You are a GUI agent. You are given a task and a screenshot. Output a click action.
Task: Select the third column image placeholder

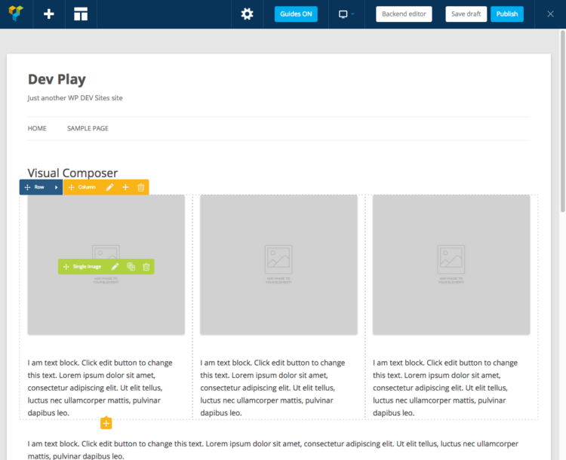451,264
